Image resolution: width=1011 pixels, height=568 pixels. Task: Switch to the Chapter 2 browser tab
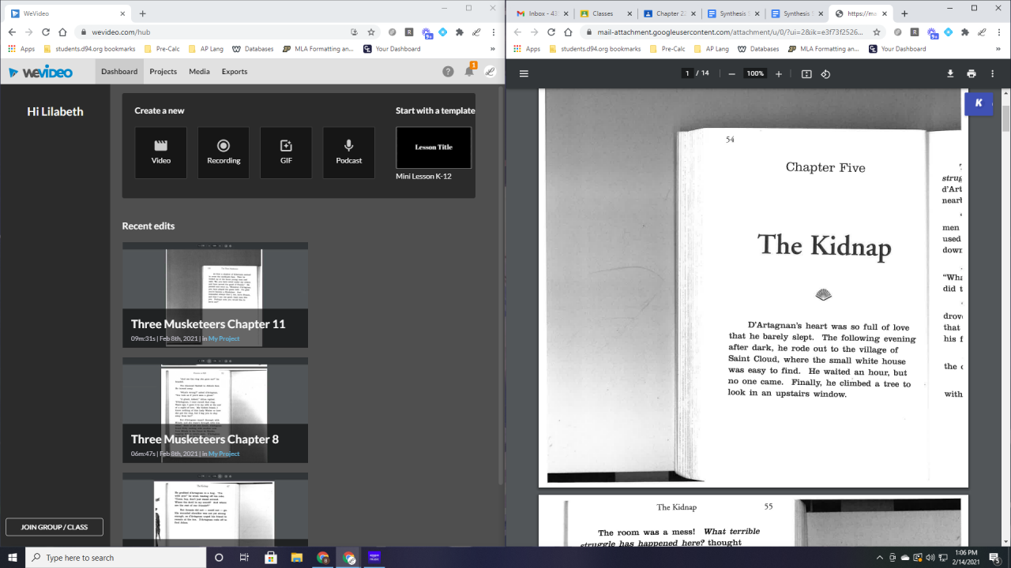click(x=669, y=13)
